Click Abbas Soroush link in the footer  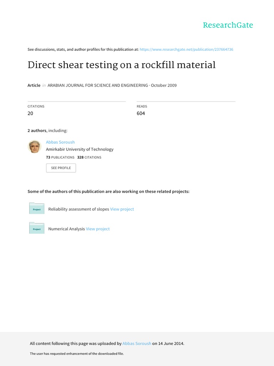pyautogui.click(x=137, y=343)
